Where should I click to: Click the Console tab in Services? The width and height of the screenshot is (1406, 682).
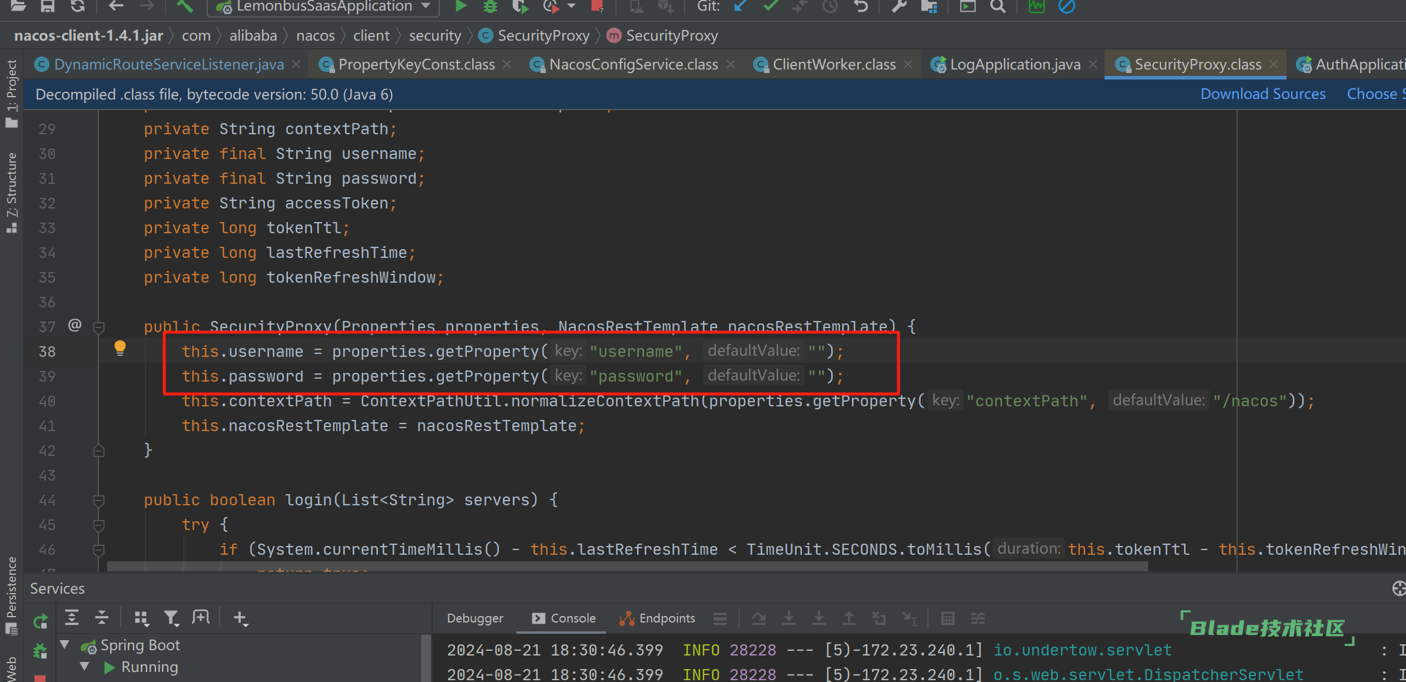[x=563, y=618]
